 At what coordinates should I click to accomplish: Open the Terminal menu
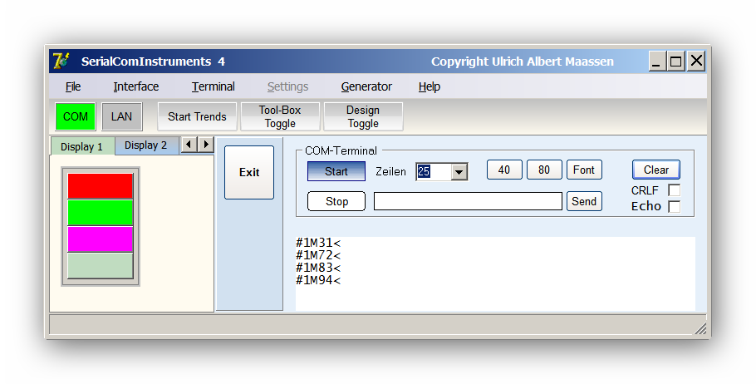pyautogui.click(x=214, y=86)
